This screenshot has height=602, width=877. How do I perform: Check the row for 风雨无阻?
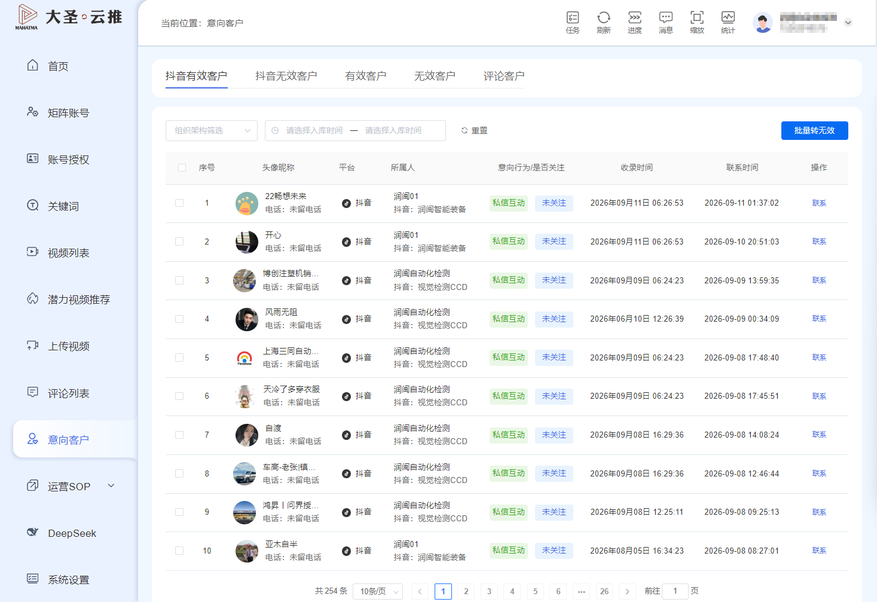point(179,319)
